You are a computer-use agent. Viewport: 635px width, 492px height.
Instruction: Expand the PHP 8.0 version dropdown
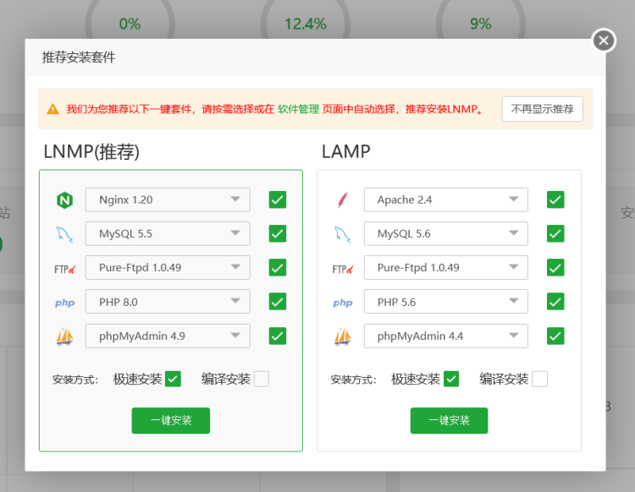(x=168, y=302)
